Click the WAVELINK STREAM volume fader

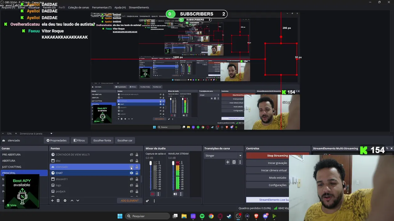(x=173, y=163)
